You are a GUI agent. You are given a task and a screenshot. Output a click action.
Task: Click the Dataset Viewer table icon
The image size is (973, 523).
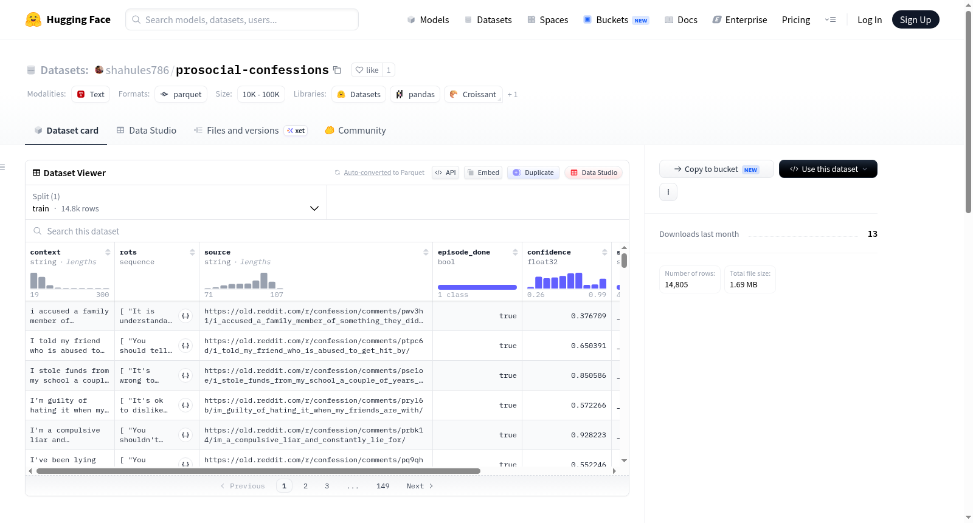tap(36, 173)
